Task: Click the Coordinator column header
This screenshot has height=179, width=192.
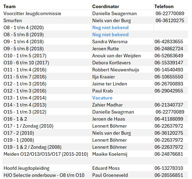Action: [105, 6]
